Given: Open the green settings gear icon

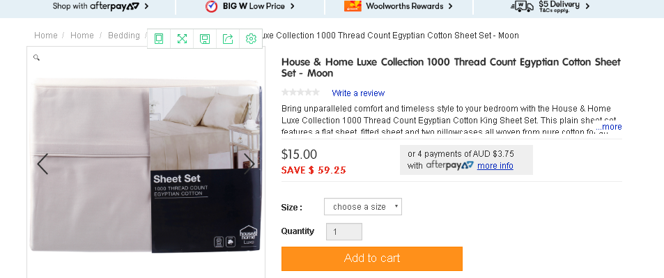Looking at the screenshot, I should coord(251,39).
